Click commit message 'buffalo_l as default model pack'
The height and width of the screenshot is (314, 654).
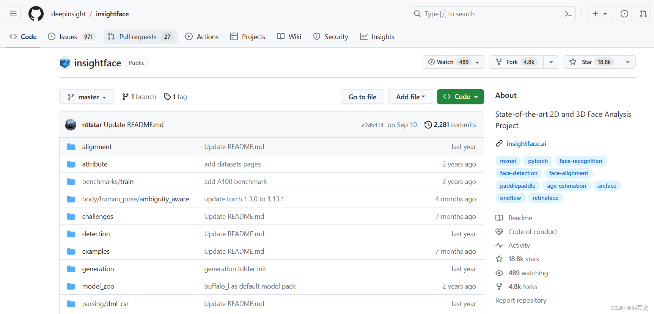250,286
